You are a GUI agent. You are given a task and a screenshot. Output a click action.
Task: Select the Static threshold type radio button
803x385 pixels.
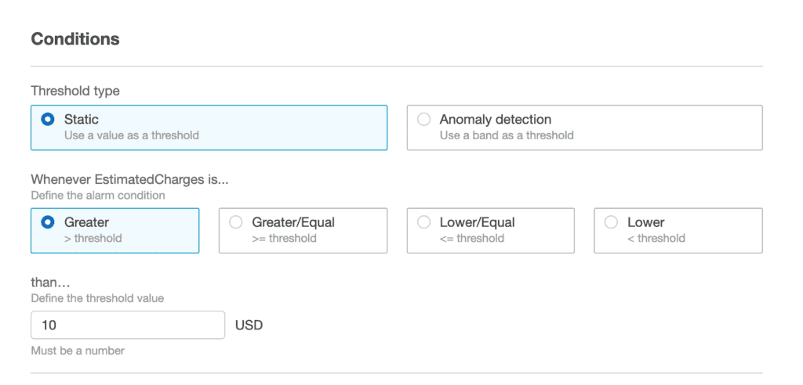(48, 120)
